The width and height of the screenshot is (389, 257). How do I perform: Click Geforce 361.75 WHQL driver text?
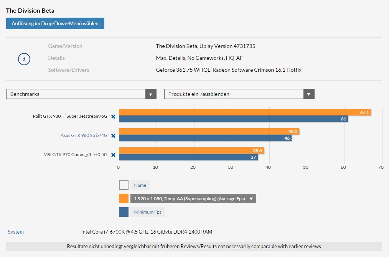tap(229, 70)
